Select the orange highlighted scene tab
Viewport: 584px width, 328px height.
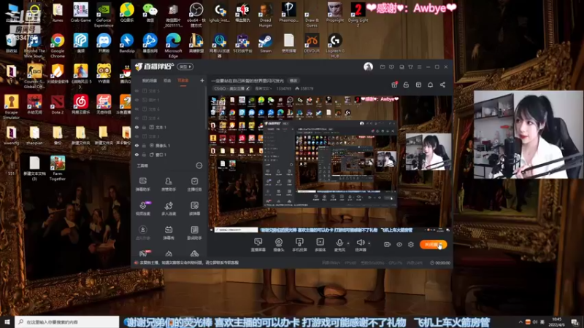pyautogui.click(x=183, y=80)
